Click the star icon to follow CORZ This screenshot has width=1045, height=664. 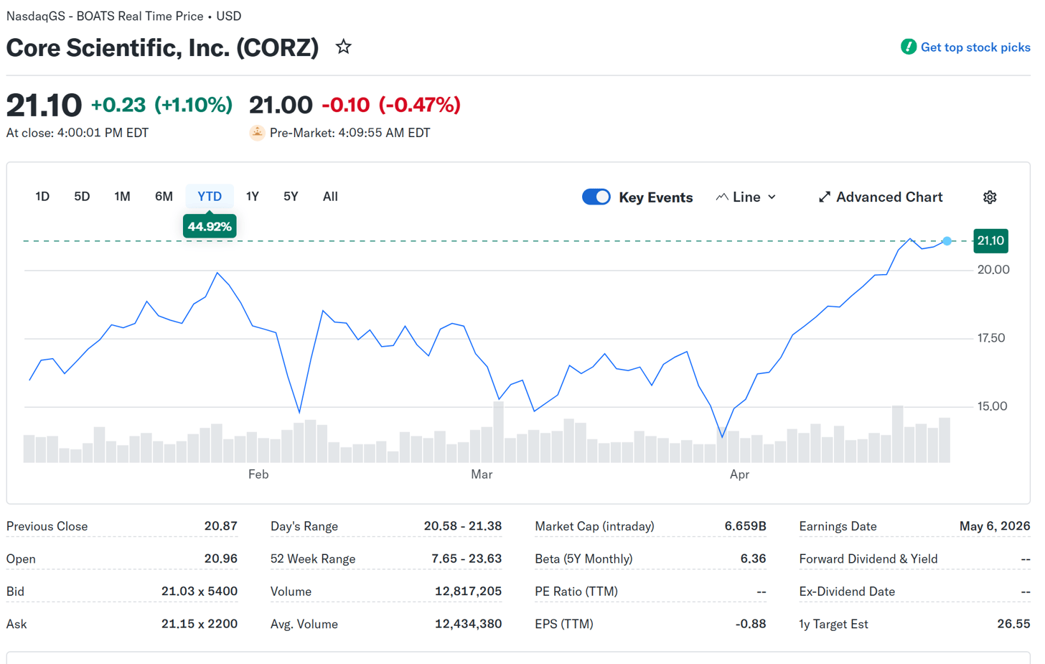(344, 47)
